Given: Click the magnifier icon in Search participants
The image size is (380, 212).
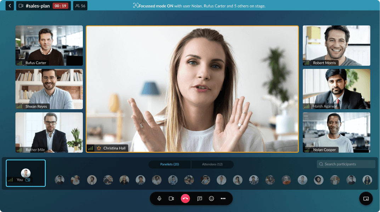Looking at the screenshot, I should [321, 164].
